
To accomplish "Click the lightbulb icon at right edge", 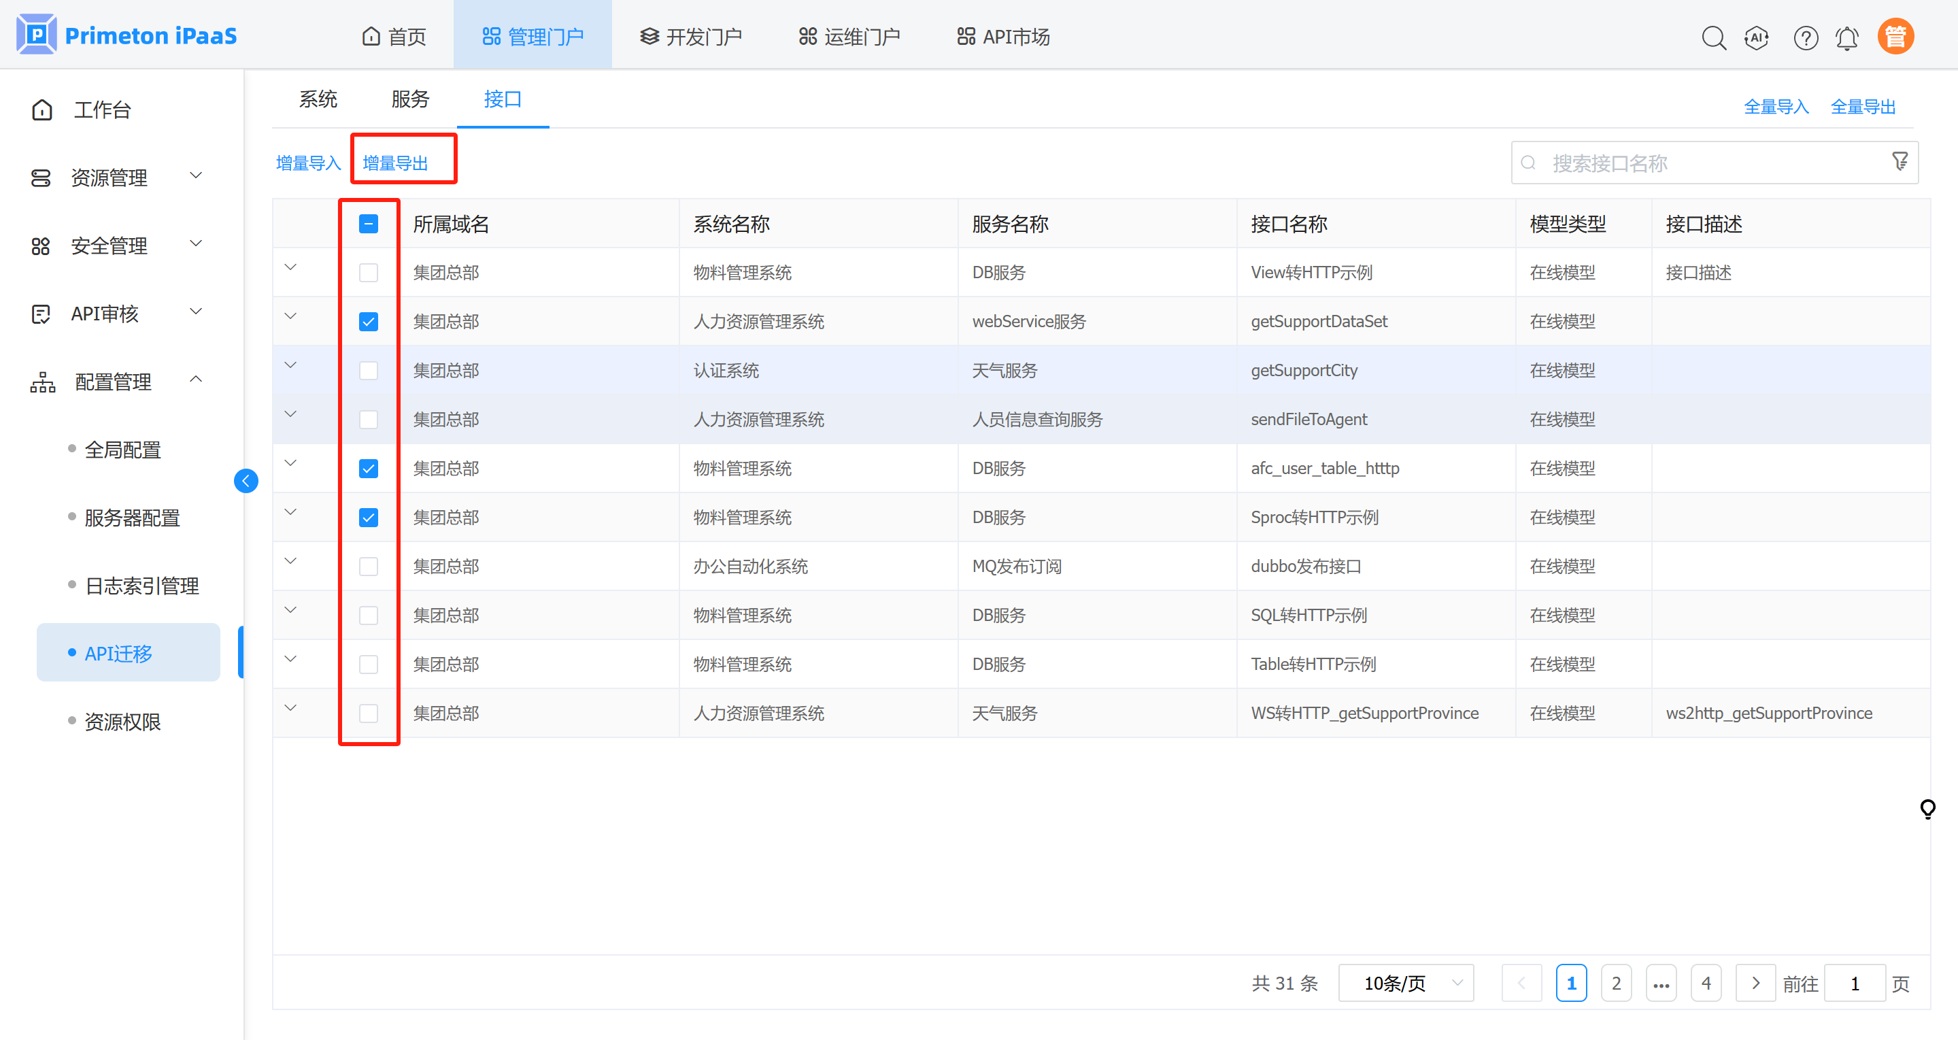I will pos(1927,808).
